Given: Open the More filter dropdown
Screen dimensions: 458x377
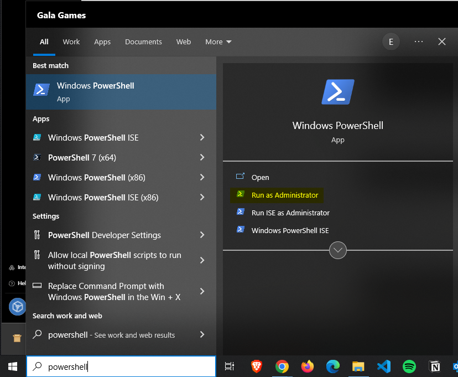Looking at the screenshot, I should pos(218,42).
